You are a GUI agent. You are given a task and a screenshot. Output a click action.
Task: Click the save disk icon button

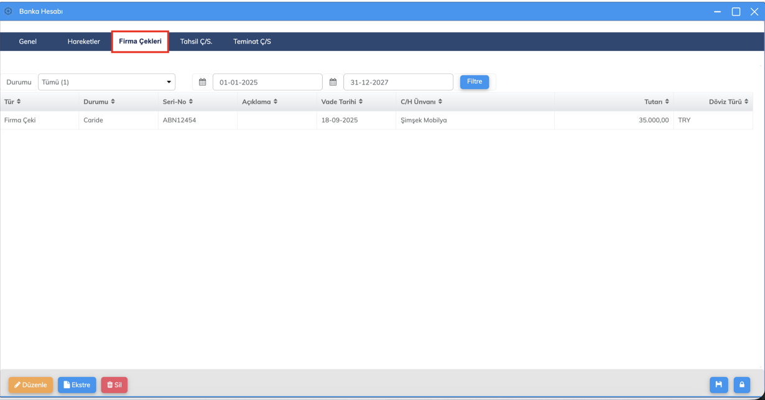coord(718,384)
